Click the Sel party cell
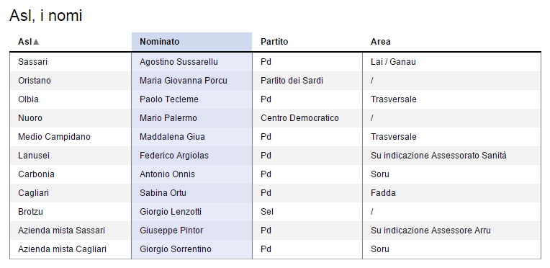This screenshot has height=268, width=550. click(x=307, y=212)
